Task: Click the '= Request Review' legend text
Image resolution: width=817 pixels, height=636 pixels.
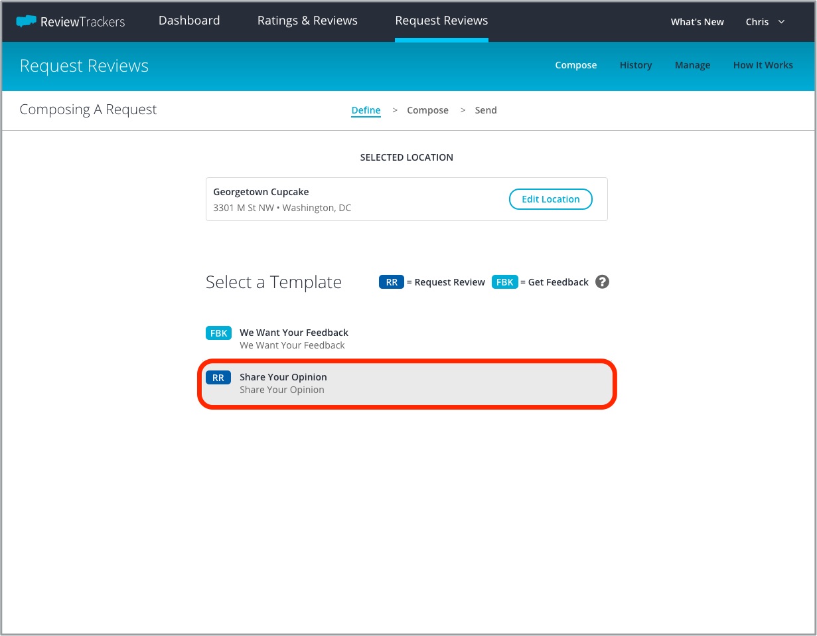Action: click(446, 282)
